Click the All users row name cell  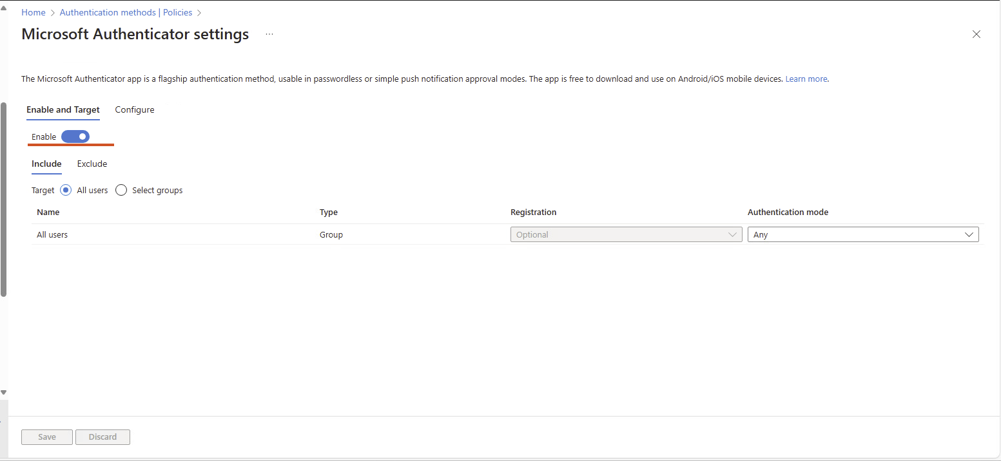pos(52,234)
